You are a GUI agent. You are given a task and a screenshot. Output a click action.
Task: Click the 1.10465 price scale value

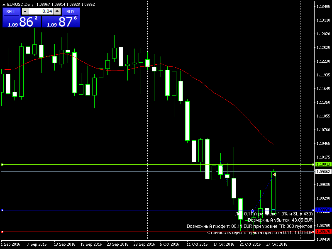pos(323,144)
